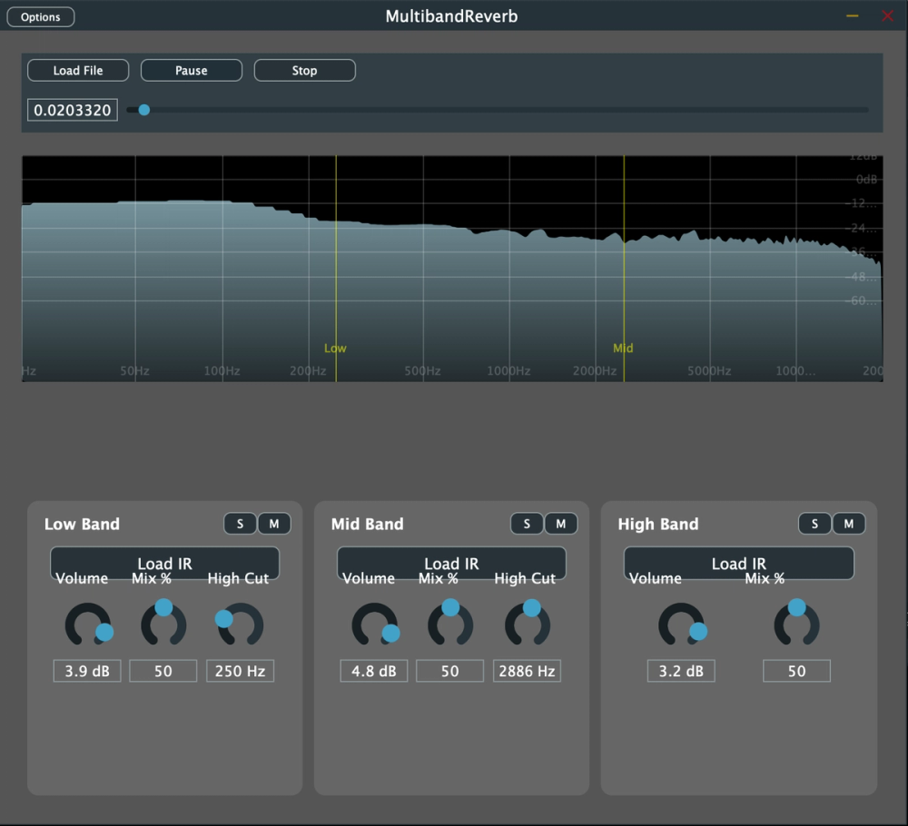Click the Mid crossover line in spectrum

tap(624, 272)
